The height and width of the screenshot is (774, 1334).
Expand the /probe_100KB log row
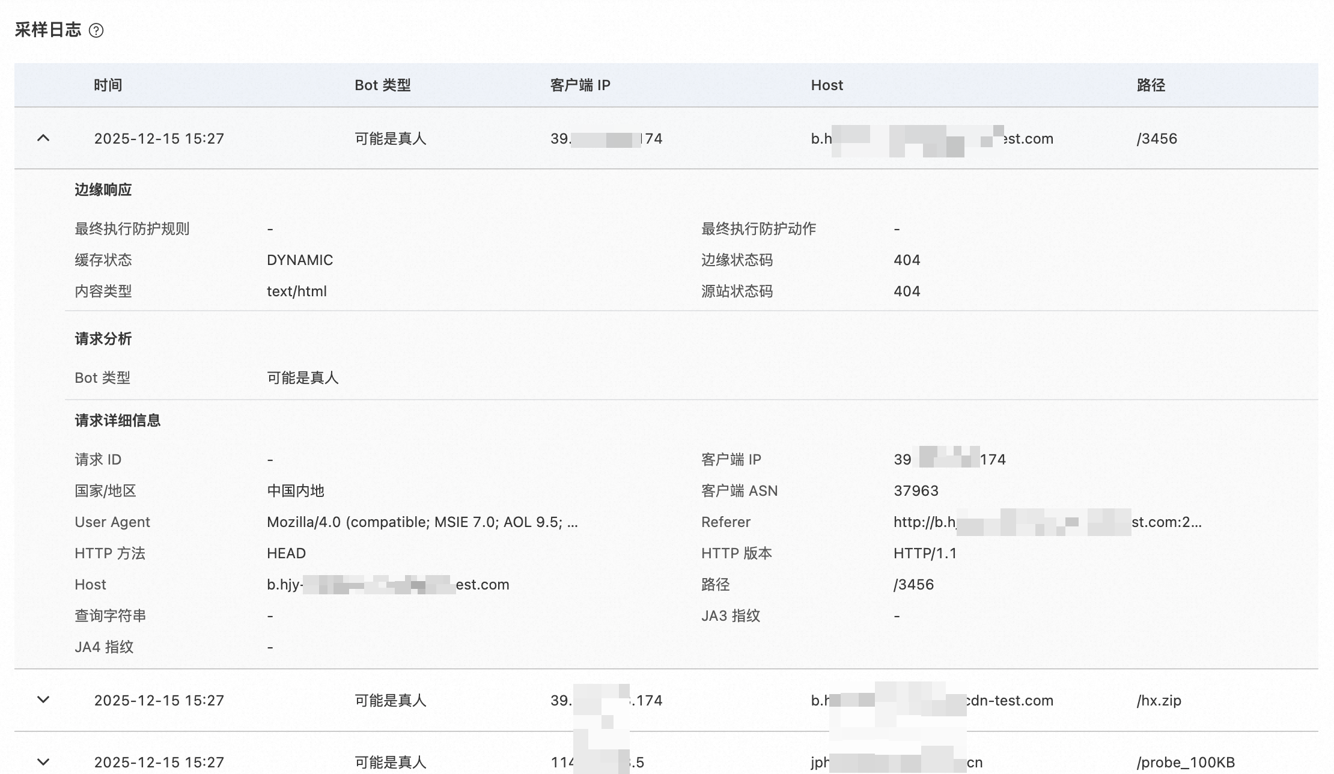(x=43, y=761)
